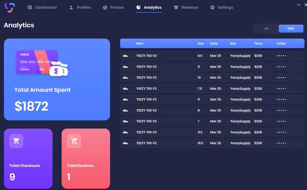Click YeezySupply in the size 7 row
The width and height of the screenshot is (307, 190).
(240, 121)
